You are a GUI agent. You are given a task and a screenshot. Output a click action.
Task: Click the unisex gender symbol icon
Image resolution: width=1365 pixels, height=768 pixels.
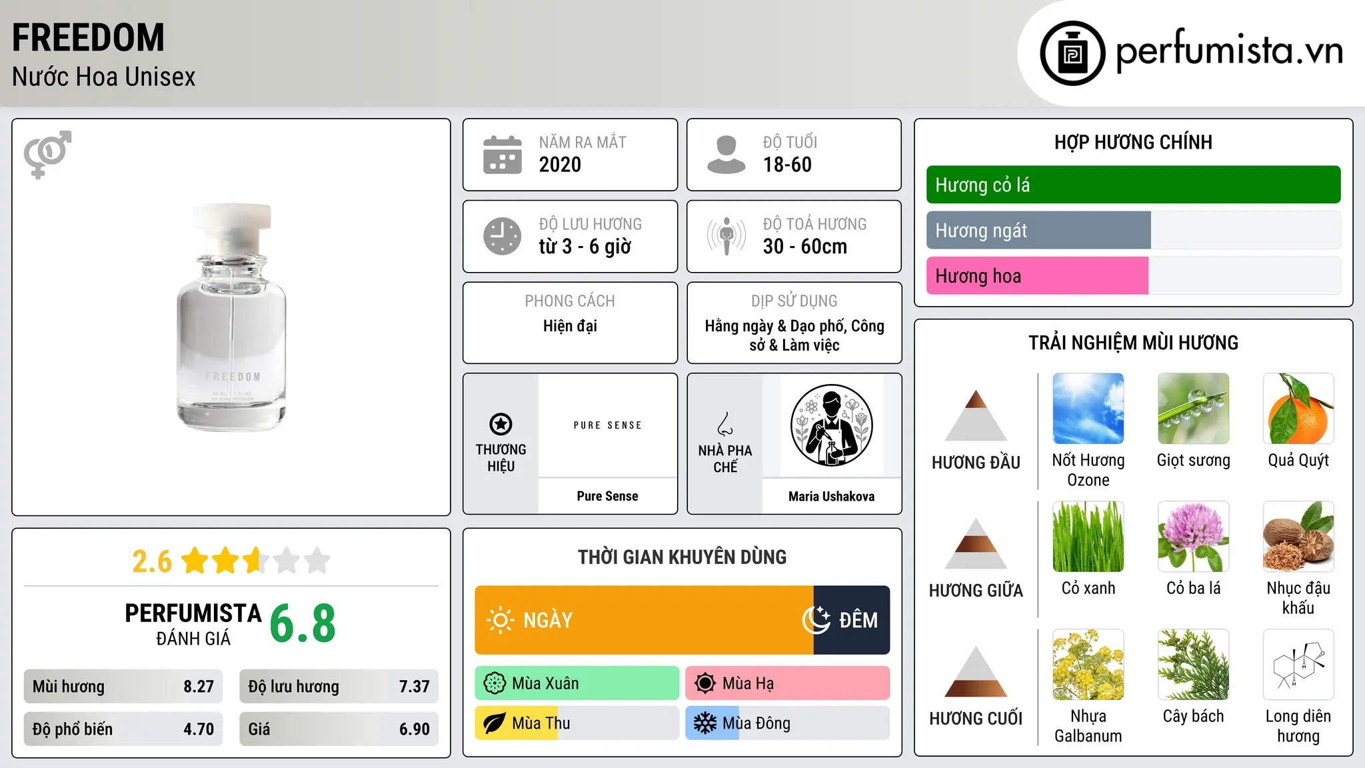(47, 154)
